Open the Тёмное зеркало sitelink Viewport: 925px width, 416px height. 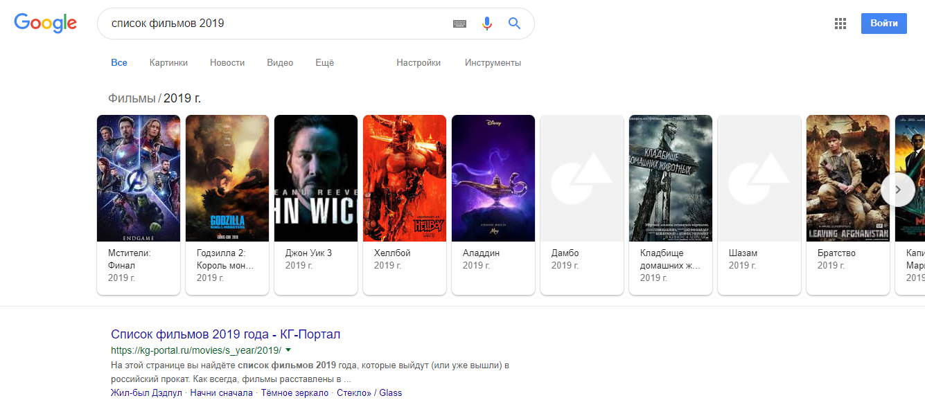[x=294, y=392]
